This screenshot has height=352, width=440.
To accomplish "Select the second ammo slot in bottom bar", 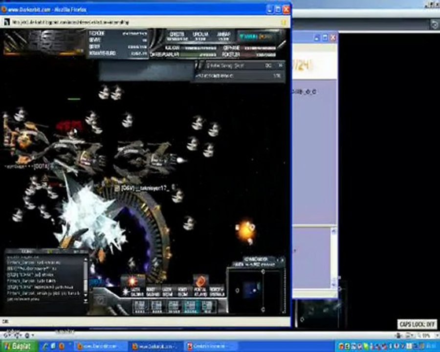I will (156, 307).
